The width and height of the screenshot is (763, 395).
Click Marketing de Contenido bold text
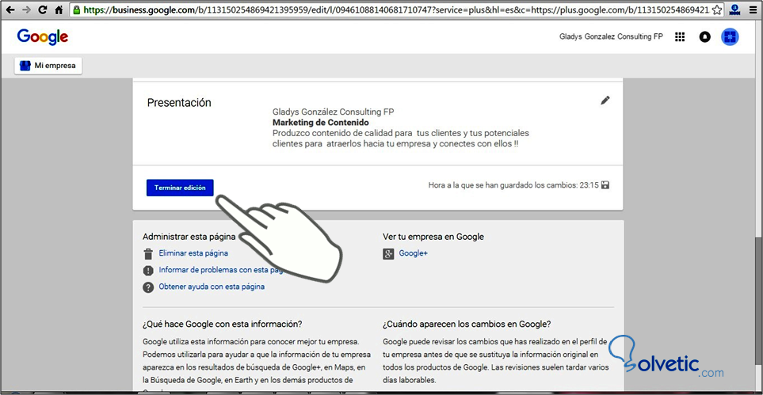321,122
